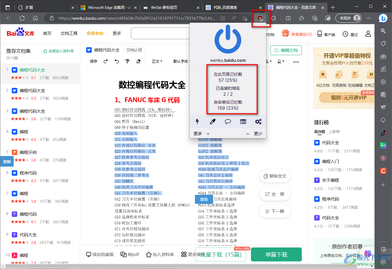
Task: Click 限时5元开通VIP button
Action: (x=346, y=98)
